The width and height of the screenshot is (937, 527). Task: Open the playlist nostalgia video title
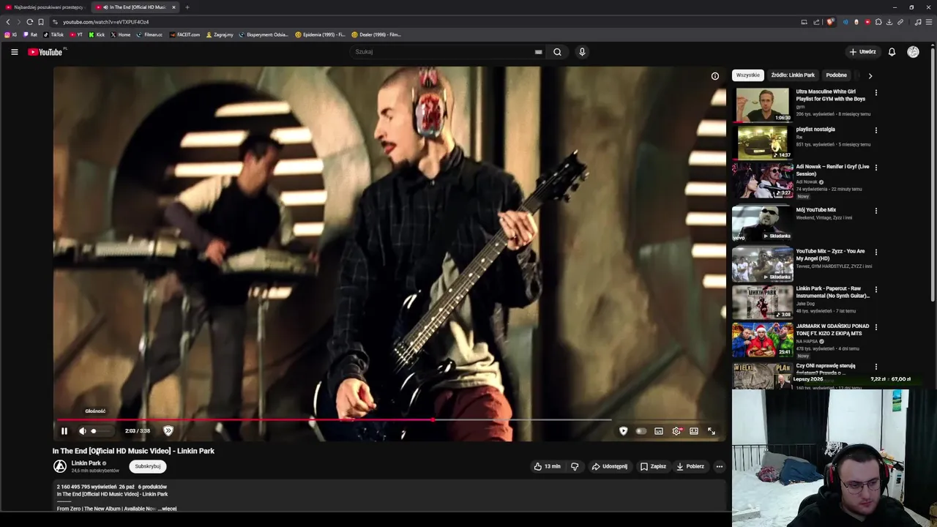point(815,130)
